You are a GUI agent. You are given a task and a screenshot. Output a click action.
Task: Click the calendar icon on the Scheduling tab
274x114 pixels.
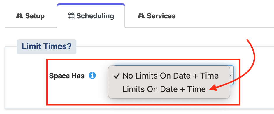point(71,16)
